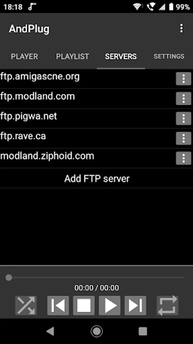
Task: Start playback with the play button
Action: point(109,305)
